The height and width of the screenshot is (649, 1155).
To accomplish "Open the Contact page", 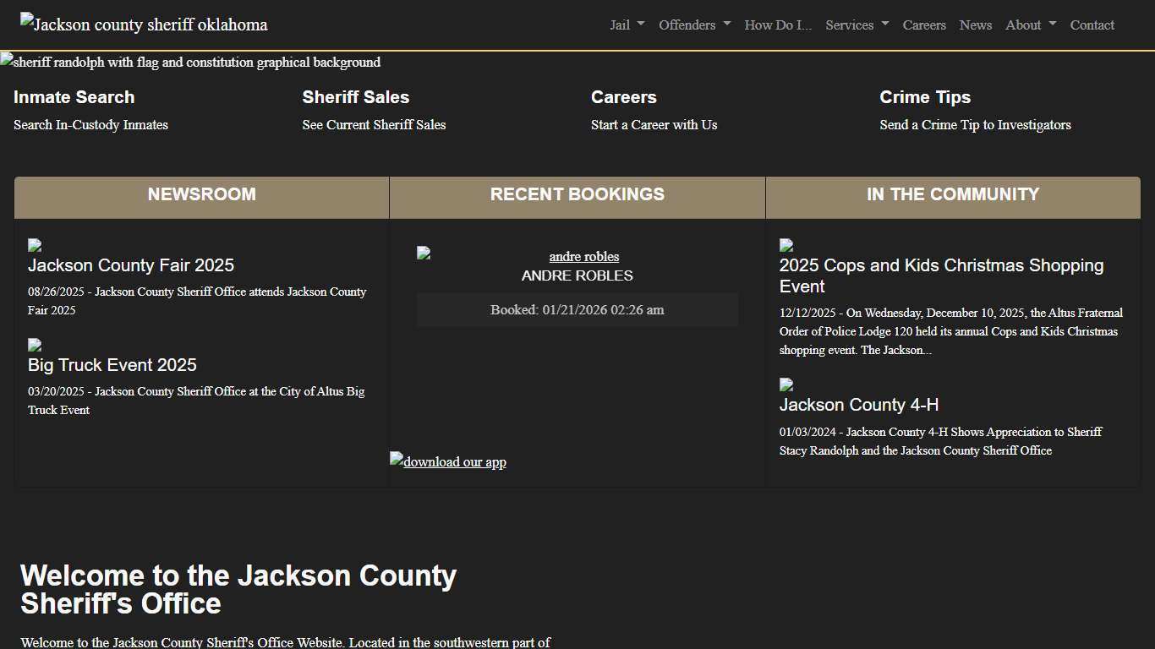I will (1092, 25).
